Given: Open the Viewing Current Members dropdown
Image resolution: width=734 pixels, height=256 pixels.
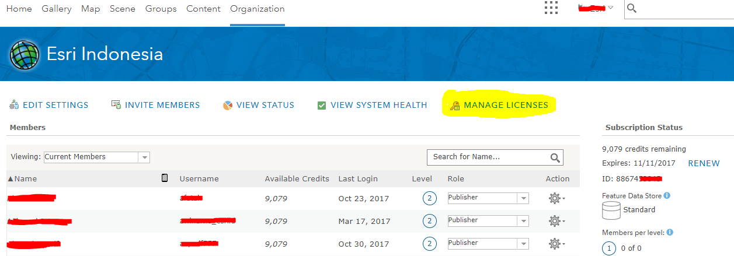Looking at the screenshot, I should pyautogui.click(x=97, y=157).
